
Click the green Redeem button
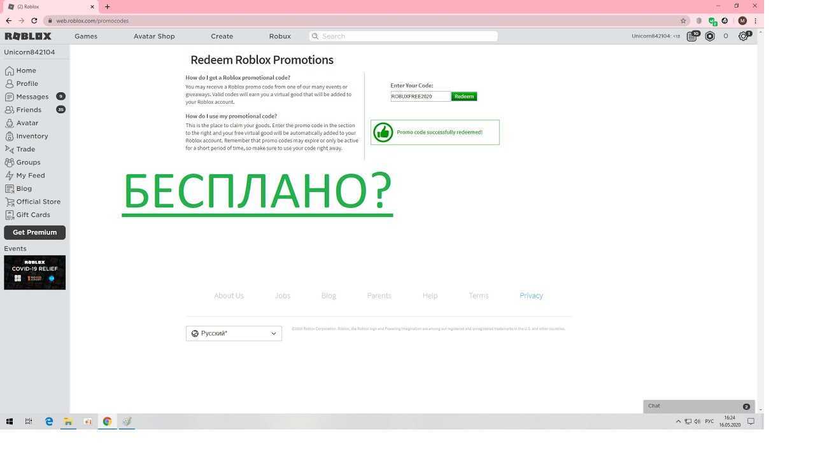tap(464, 97)
